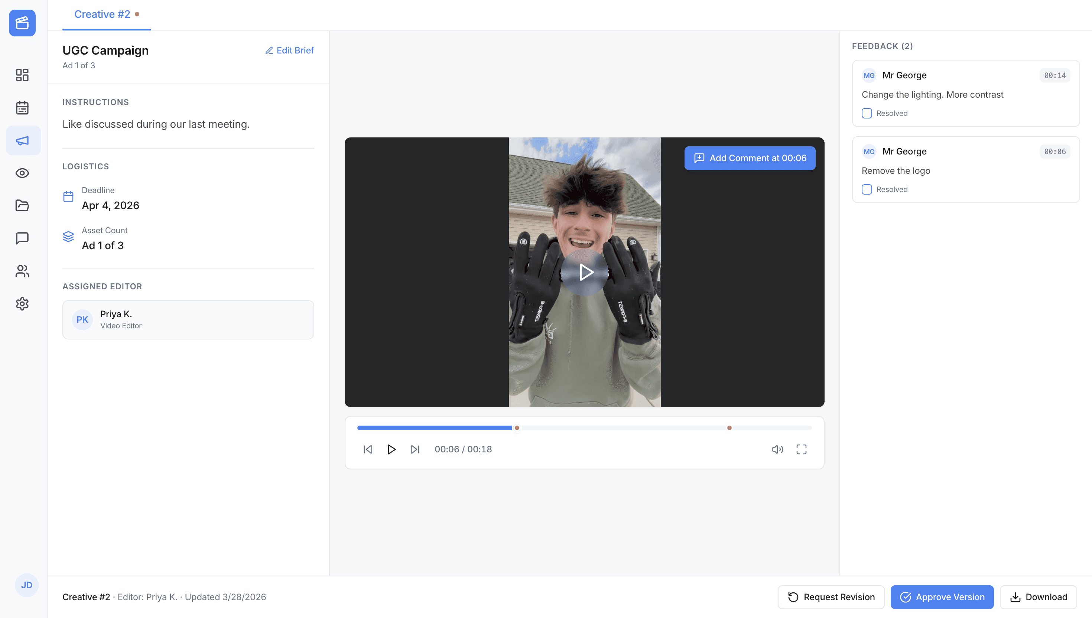Select the Creative #2 tab
The image size is (1092, 618).
102,14
